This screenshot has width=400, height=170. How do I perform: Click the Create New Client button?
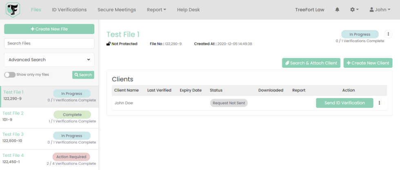[x=368, y=63]
